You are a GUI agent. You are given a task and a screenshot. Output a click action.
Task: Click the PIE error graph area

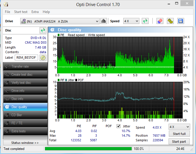[x=120, y=55]
